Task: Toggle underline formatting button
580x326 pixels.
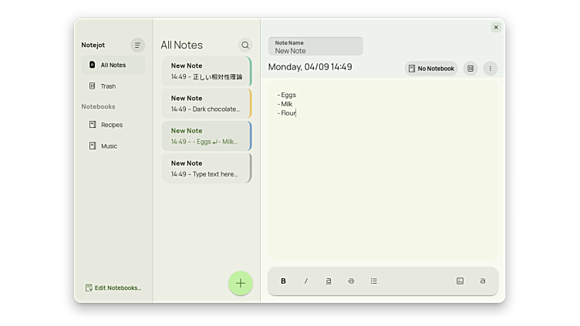Action: [x=329, y=281]
